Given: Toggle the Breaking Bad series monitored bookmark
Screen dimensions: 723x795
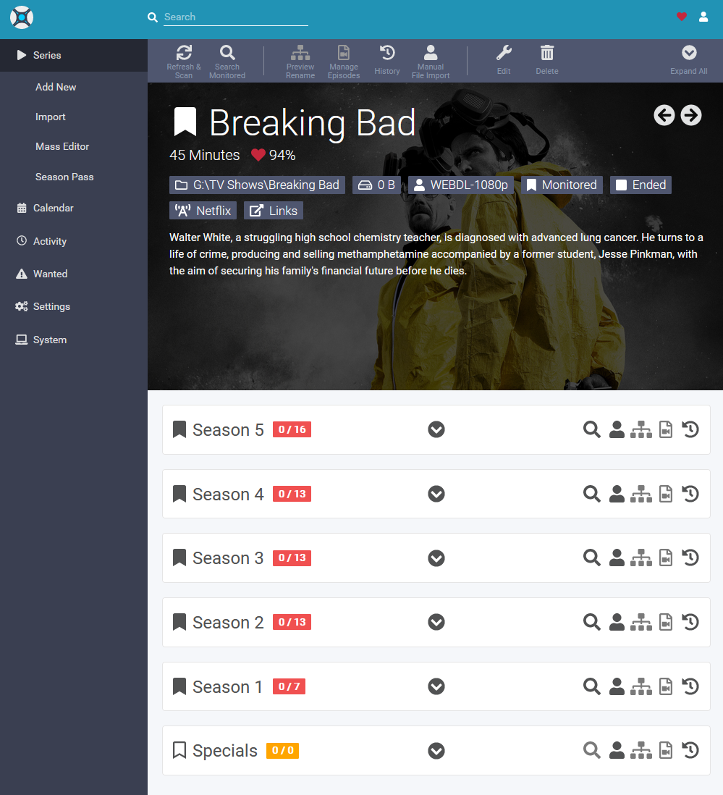Looking at the screenshot, I should (185, 122).
